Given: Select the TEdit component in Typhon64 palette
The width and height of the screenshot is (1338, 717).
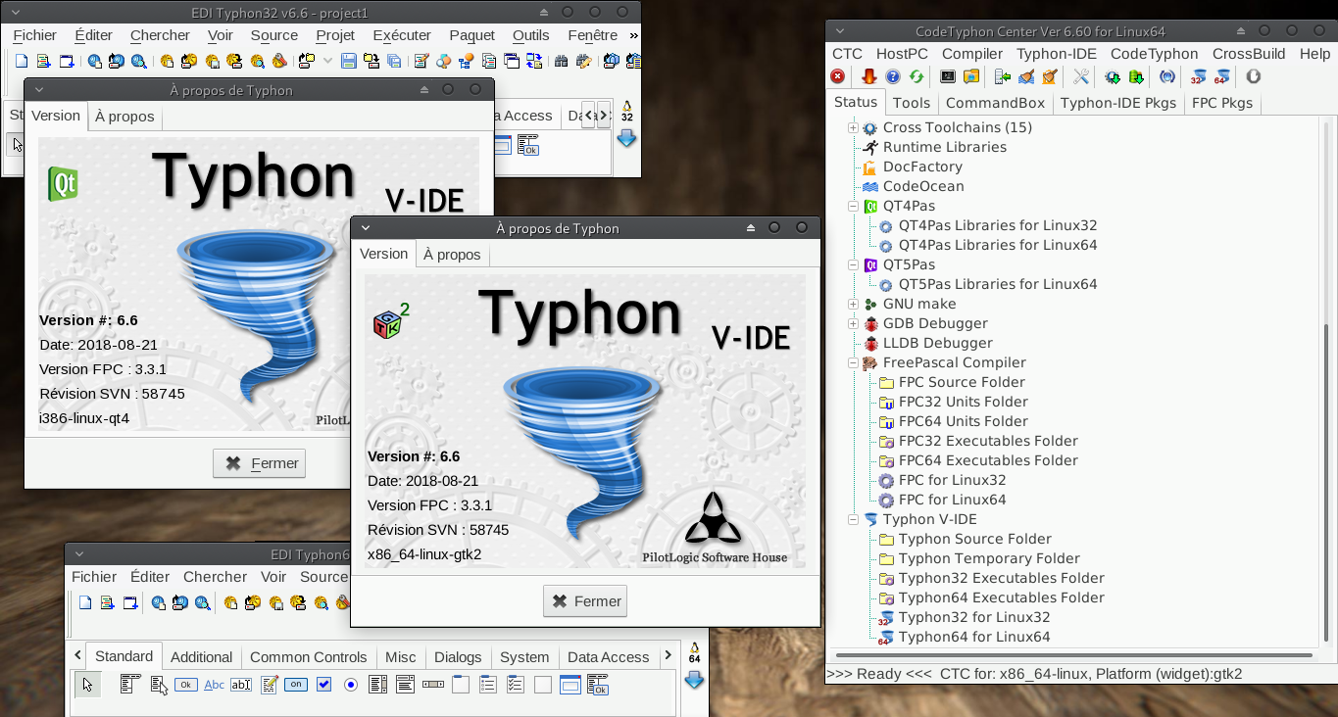Looking at the screenshot, I should click(241, 685).
